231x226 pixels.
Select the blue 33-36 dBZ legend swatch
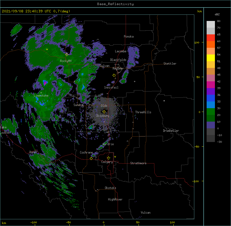[211, 98]
